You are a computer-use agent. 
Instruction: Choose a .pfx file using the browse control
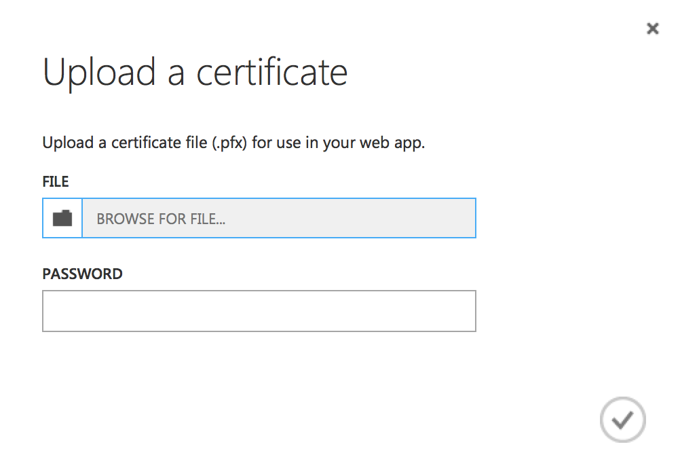(x=278, y=218)
